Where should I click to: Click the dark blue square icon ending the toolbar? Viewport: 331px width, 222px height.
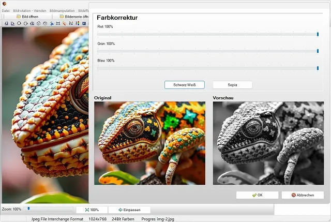(x=84, y=23)
